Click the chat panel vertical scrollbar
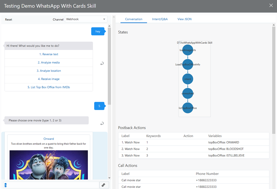Viewport: 277px width, 189px height. (109, 66)
